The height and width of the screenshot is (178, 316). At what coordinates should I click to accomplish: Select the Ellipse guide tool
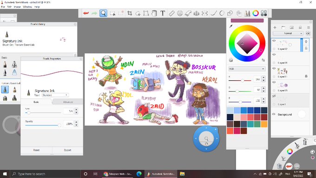tap(180, 13)
